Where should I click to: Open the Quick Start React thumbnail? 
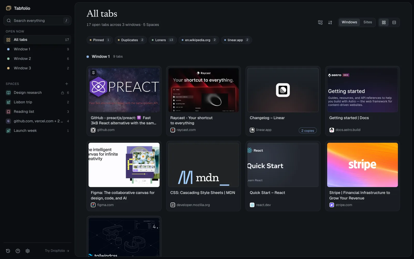(283, 165)
